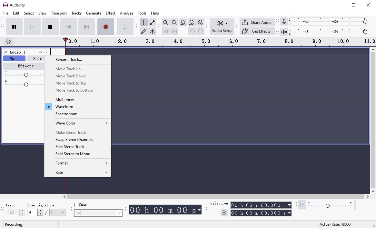Screen dimensions: 376x228
Task: Pause the recording
Action: (14, 27)
